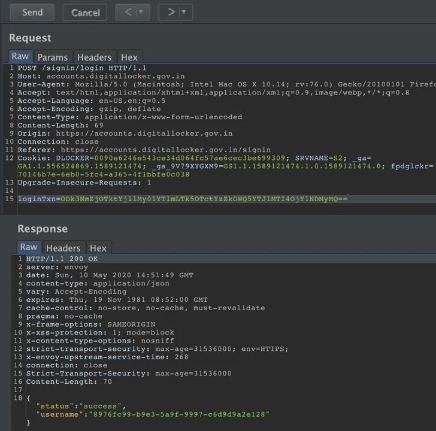Open the Request Hex tab
The height and width of the screenshot is (431, 436).
(129, 57)
